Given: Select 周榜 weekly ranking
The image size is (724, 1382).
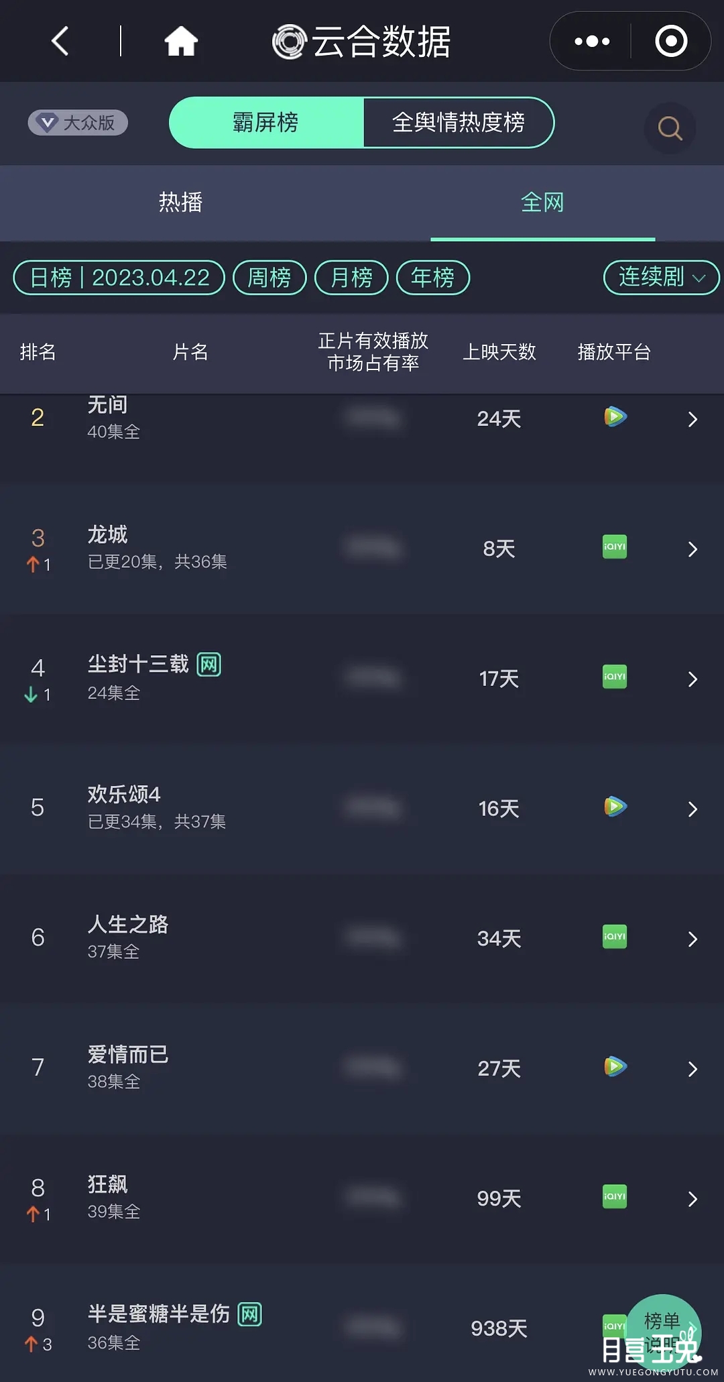Looking at the screenshot, I should [269, 278].
